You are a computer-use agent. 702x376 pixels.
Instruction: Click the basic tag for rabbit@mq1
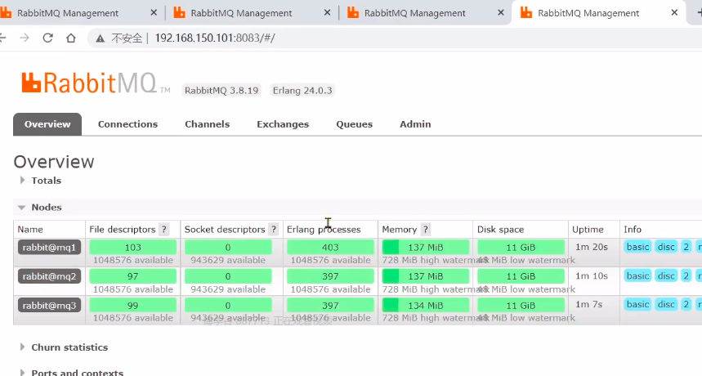coord(637,247)
